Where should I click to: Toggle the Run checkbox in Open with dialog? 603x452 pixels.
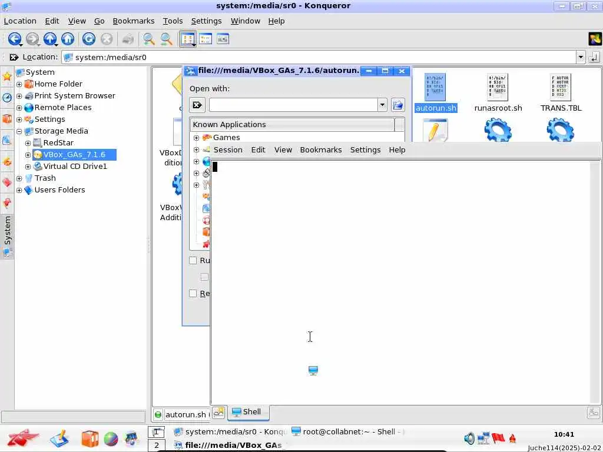click(193, 261)
